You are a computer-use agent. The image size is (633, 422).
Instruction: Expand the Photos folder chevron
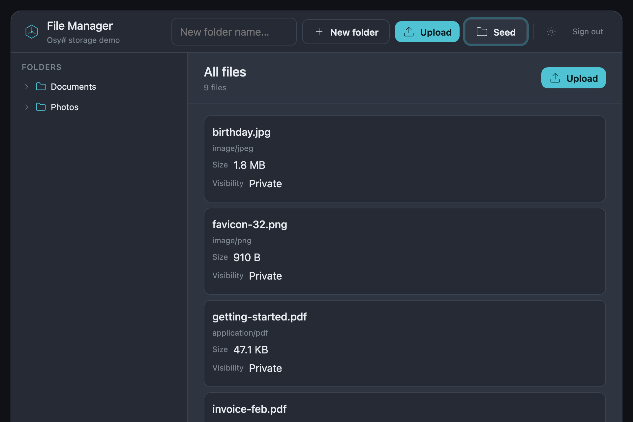27,107
